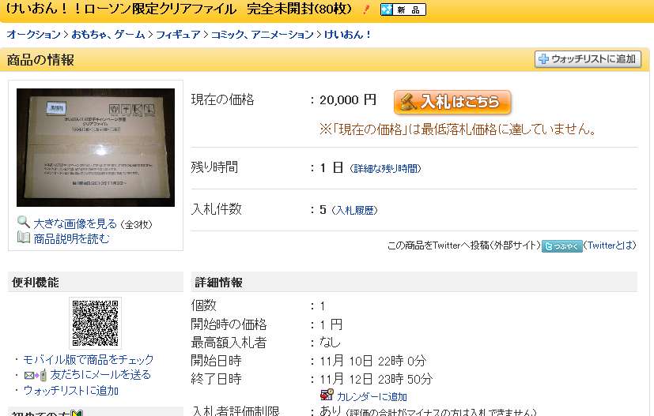Go to おもちゃ、ゲーム category
The image size is (654, 416).
(108, 34)
